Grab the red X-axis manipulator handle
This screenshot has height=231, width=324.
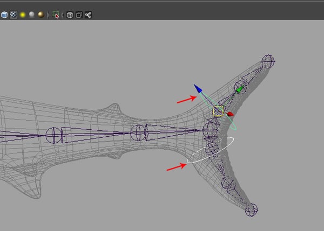point(231,114)
